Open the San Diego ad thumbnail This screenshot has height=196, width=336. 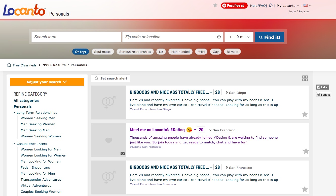coord(109,102)
